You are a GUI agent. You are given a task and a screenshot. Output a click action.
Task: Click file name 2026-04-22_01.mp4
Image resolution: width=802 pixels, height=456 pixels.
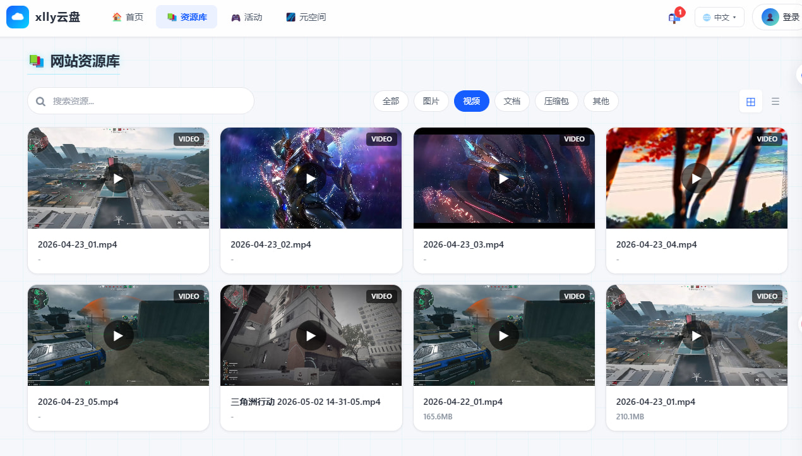463,402
